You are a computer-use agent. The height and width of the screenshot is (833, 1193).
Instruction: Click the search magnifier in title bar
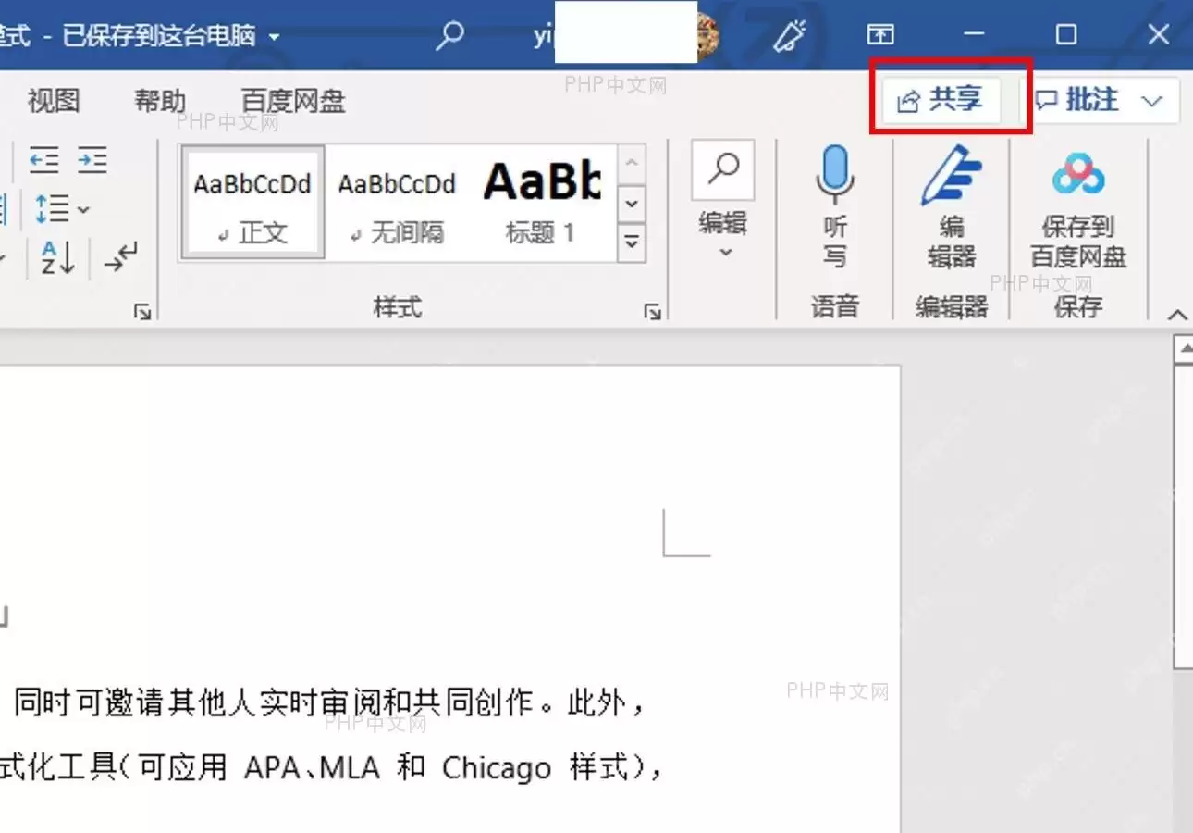click(449, 35)
